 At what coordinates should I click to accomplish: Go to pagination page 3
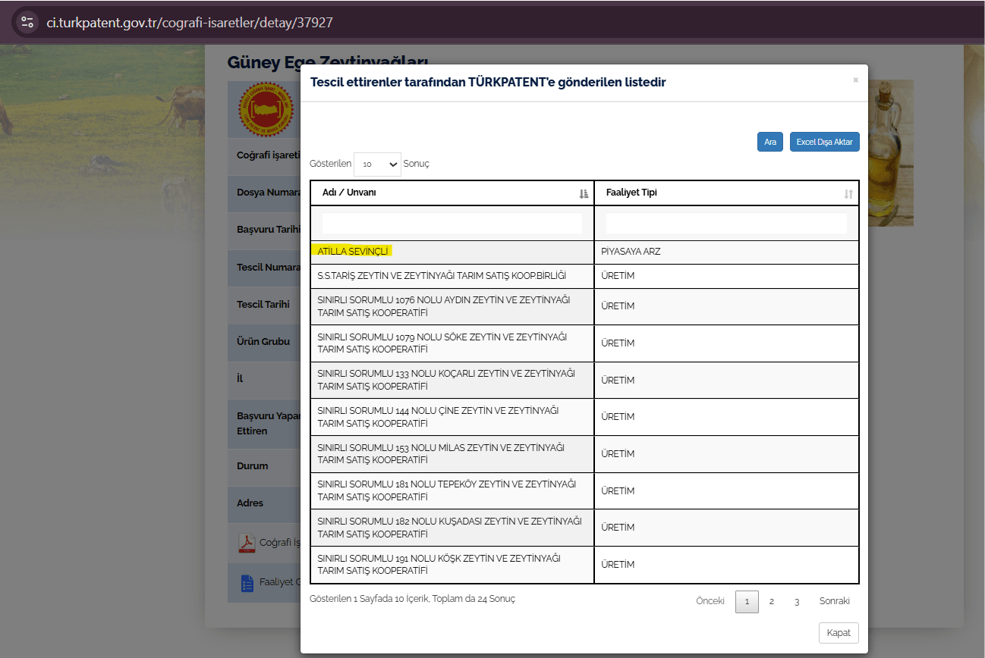pos(797,601)
